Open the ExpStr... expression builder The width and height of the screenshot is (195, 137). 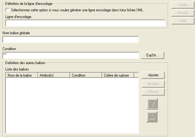coord(153,55)
